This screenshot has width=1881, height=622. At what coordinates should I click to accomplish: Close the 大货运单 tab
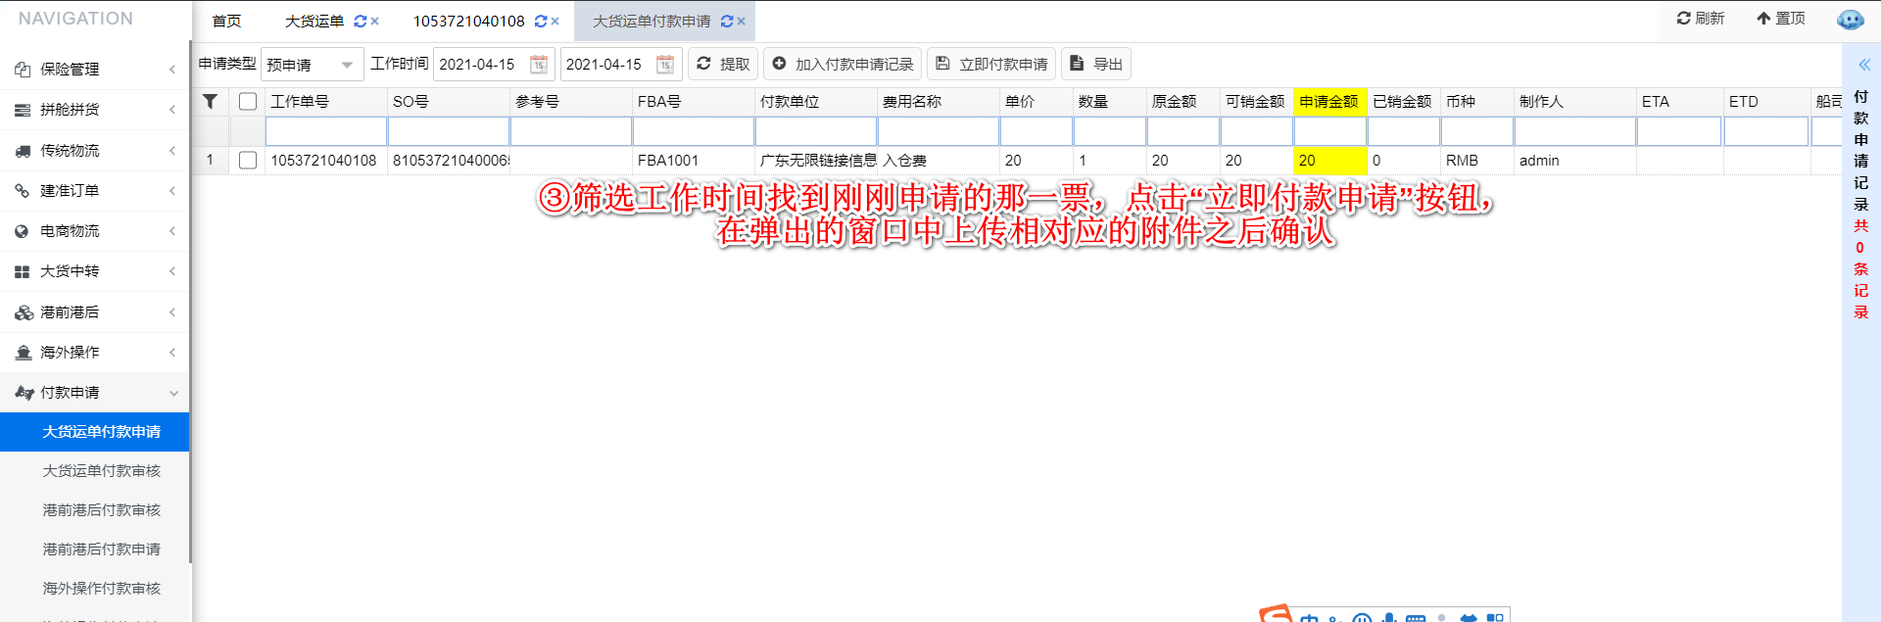(x=374, y=21)
